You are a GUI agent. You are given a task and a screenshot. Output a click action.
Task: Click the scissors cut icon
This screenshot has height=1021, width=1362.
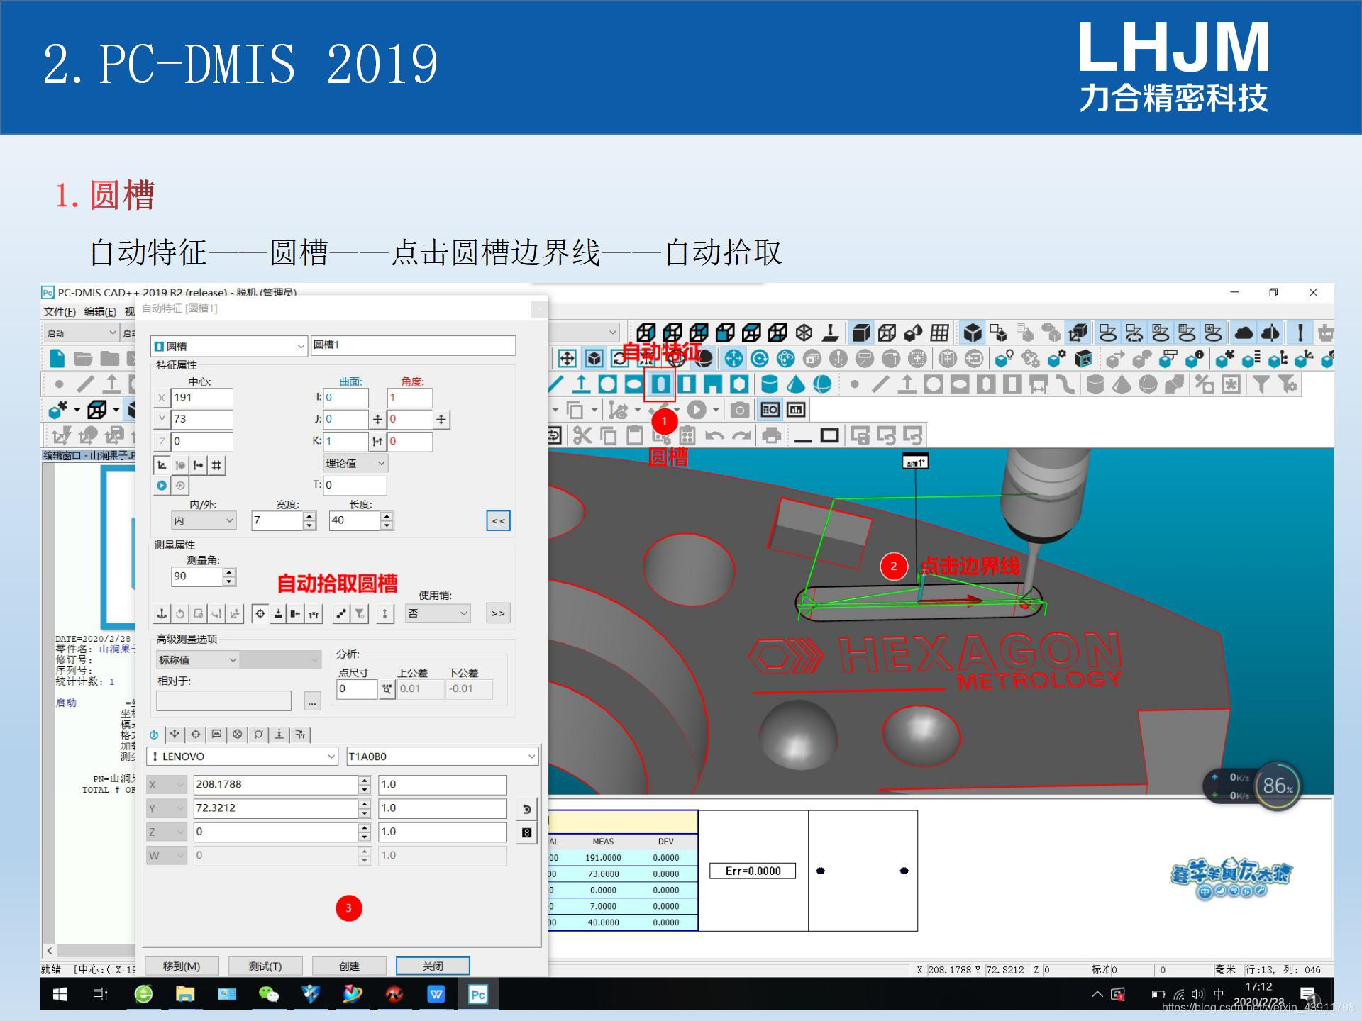[582, 435]
